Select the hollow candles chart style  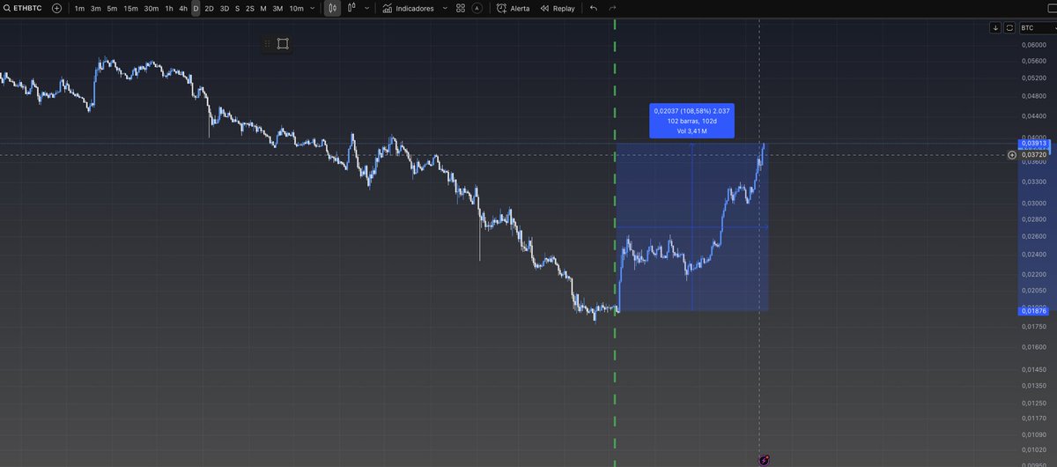pos(351,8)
